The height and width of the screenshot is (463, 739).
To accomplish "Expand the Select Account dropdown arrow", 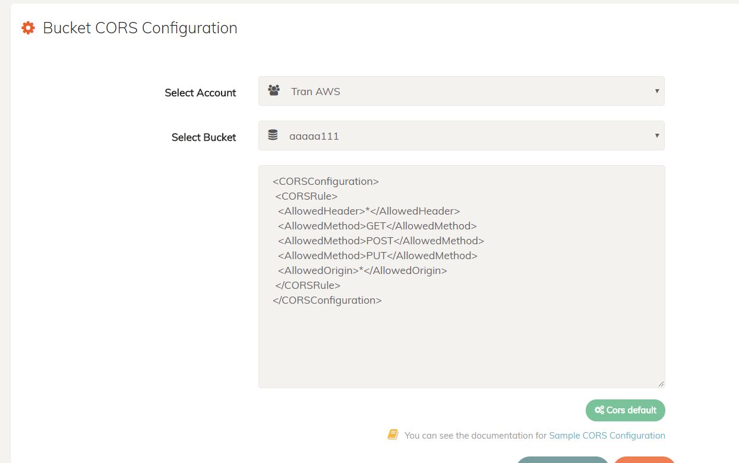I will [x=656, y=91].
